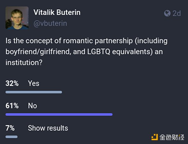The width and height of the screenshot is (188, 144).
Task: Open the 2d timestamp link
Action: coord(176,13)
